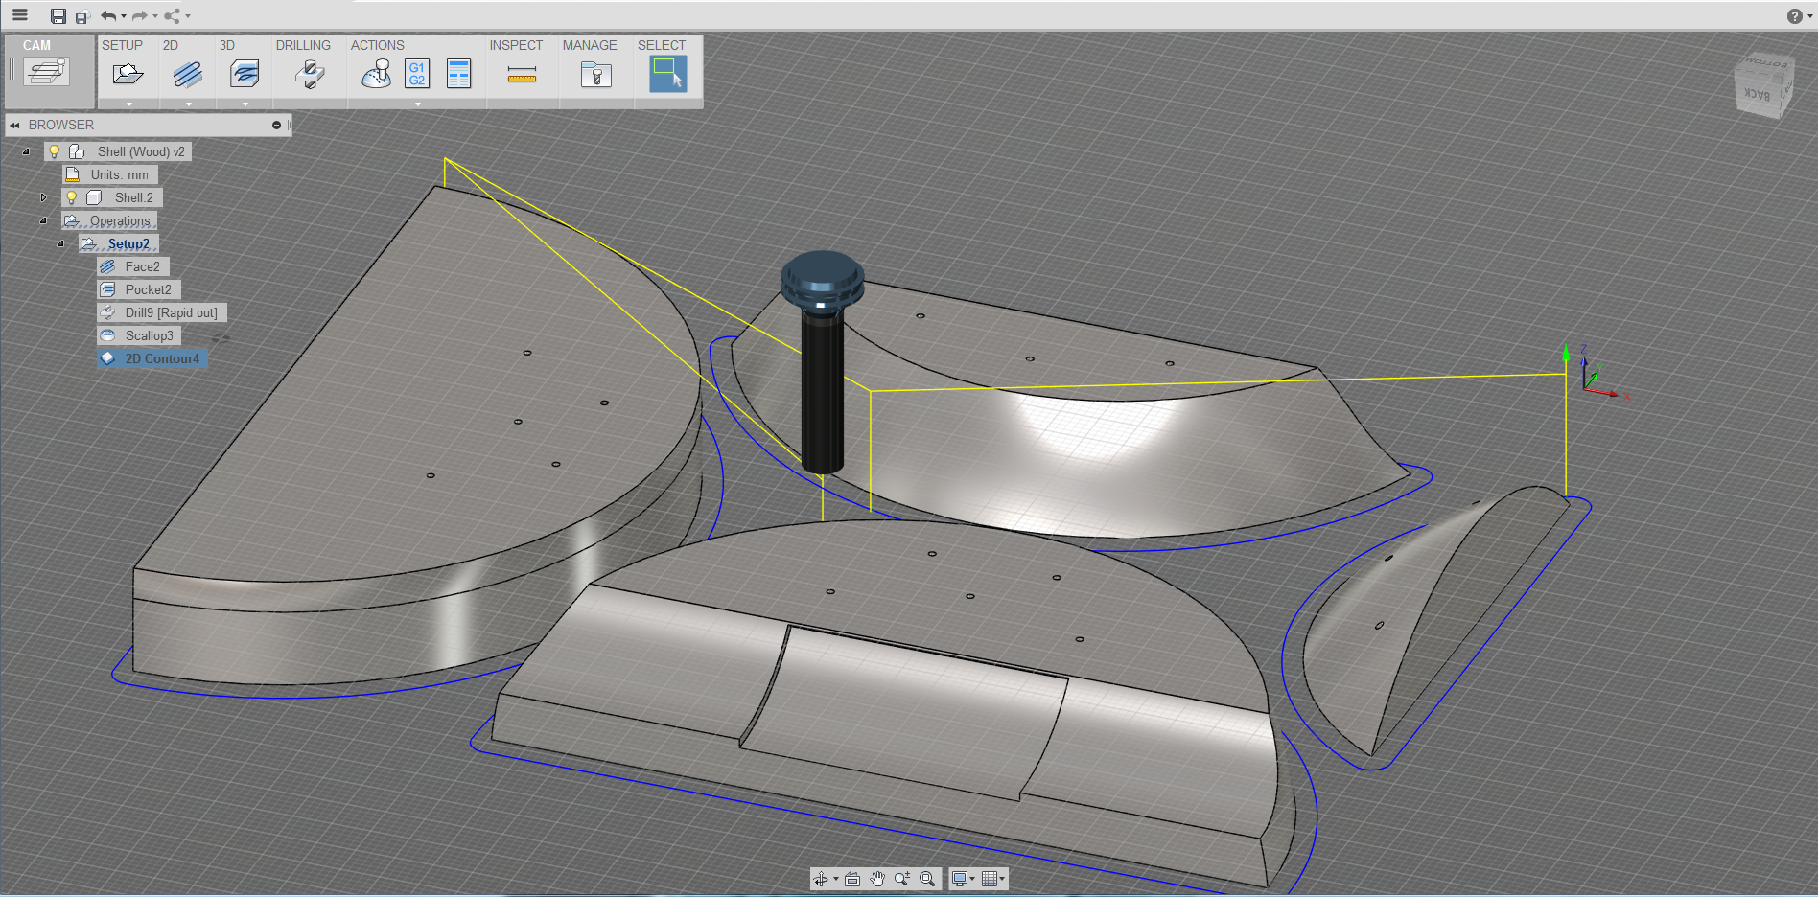Collapse the Operations tree node
Image resolution: width=1818 pixels, height=897 pixels.
point(43,220)
